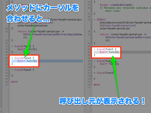Click '- (void)func3' line in right pane
This screenshot has height=113, width=151.
(x=104, y=73)
